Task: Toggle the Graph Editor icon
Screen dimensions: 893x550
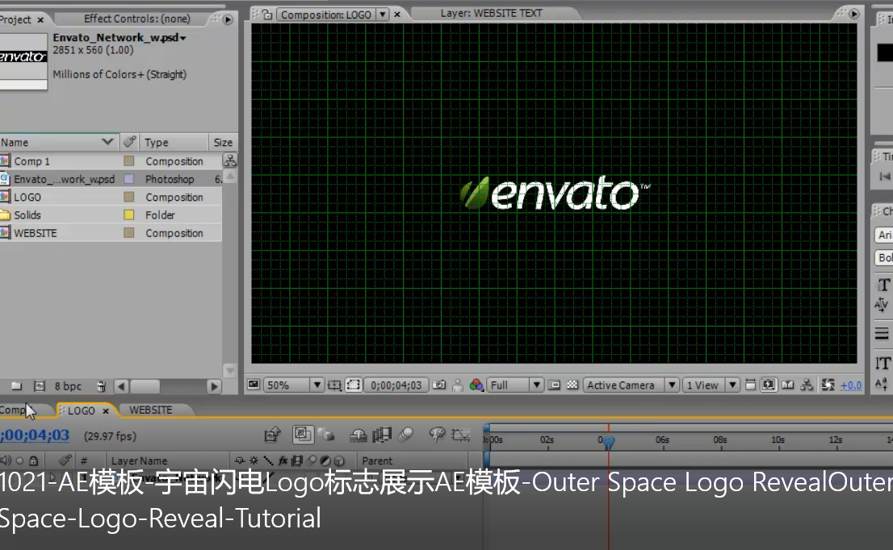Action: pyautogui.click(x=461, y=435)
